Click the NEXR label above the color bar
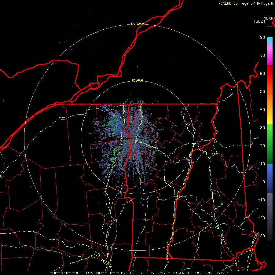 pyautogui.click(x=269, y=18)
